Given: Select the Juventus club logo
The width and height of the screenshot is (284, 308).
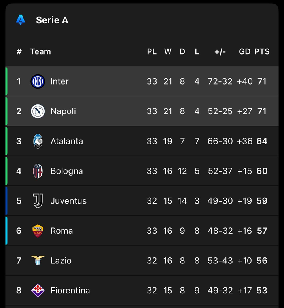Looking at the screenshot, I should 38,201.
